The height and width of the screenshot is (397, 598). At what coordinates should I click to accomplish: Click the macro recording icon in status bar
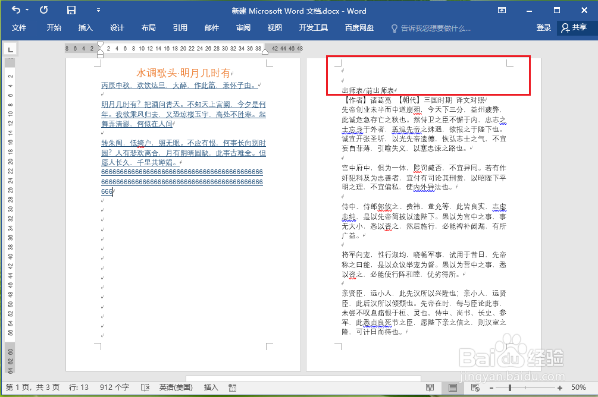(232, 387)
